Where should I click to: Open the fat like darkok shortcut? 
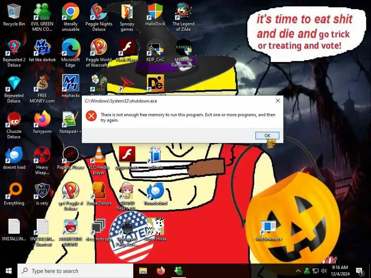pos(42,50)
